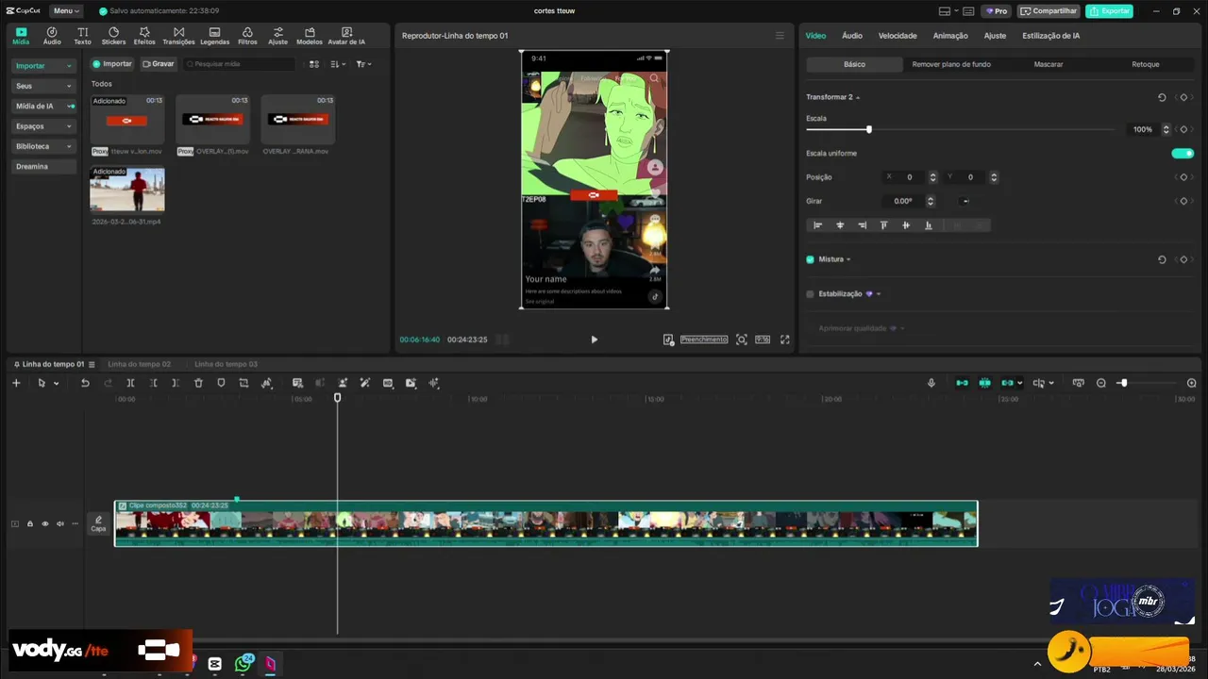Click the microphone record voiceover icon
The width and height of the screenshot is (1208, 679).
tap(931, 383)
